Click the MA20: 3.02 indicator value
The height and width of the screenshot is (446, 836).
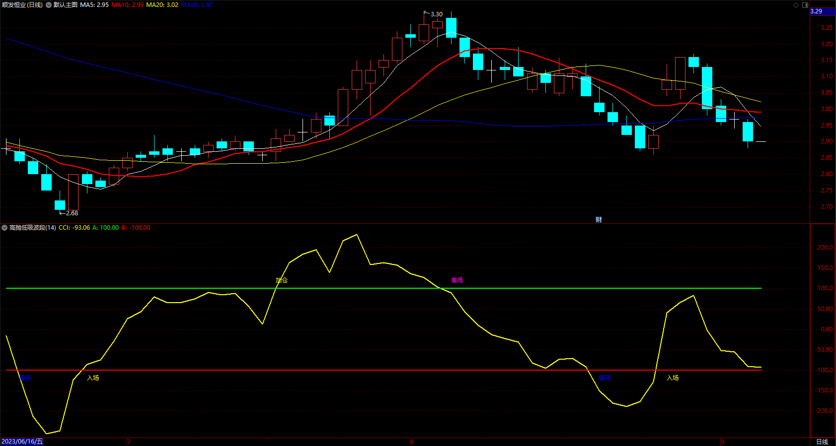tap(162, 5)
